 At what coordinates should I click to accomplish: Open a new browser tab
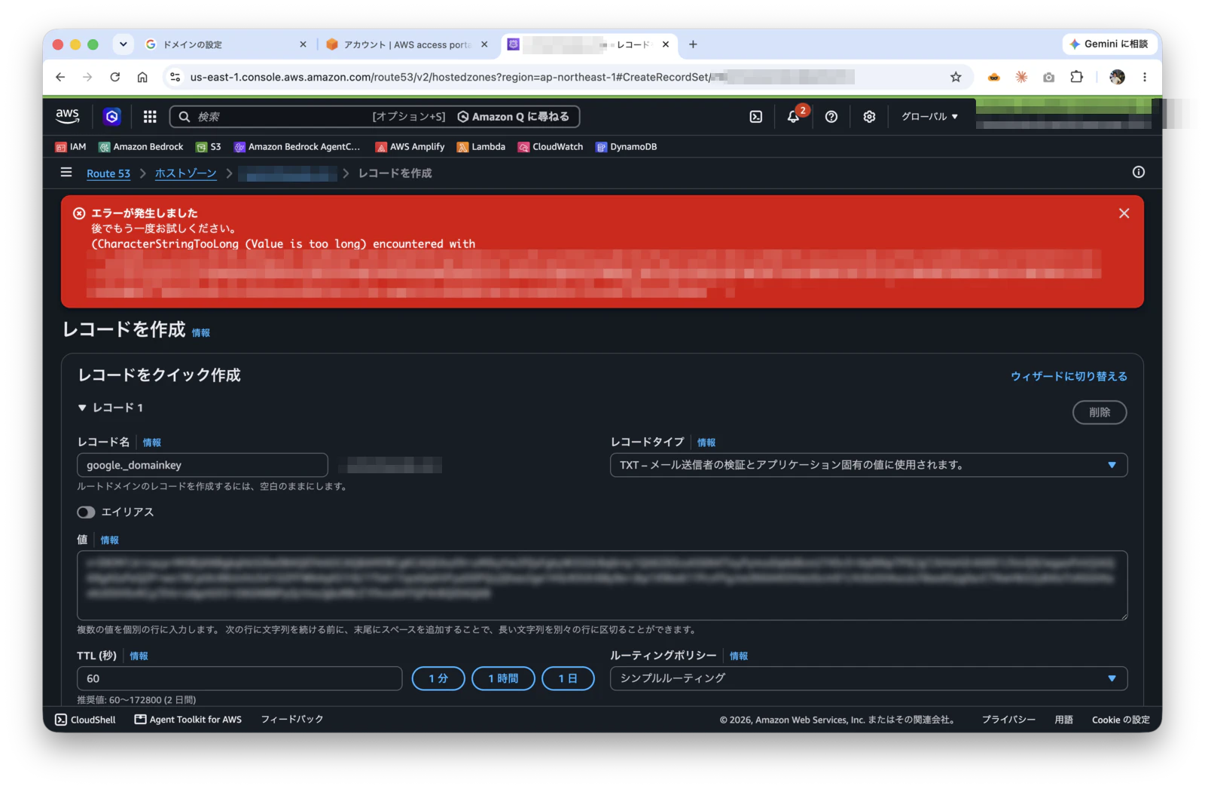(693, 44)
